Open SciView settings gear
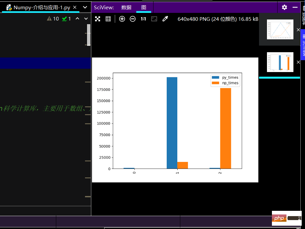Viewport: 305px width, 229px height. (284, 7)
